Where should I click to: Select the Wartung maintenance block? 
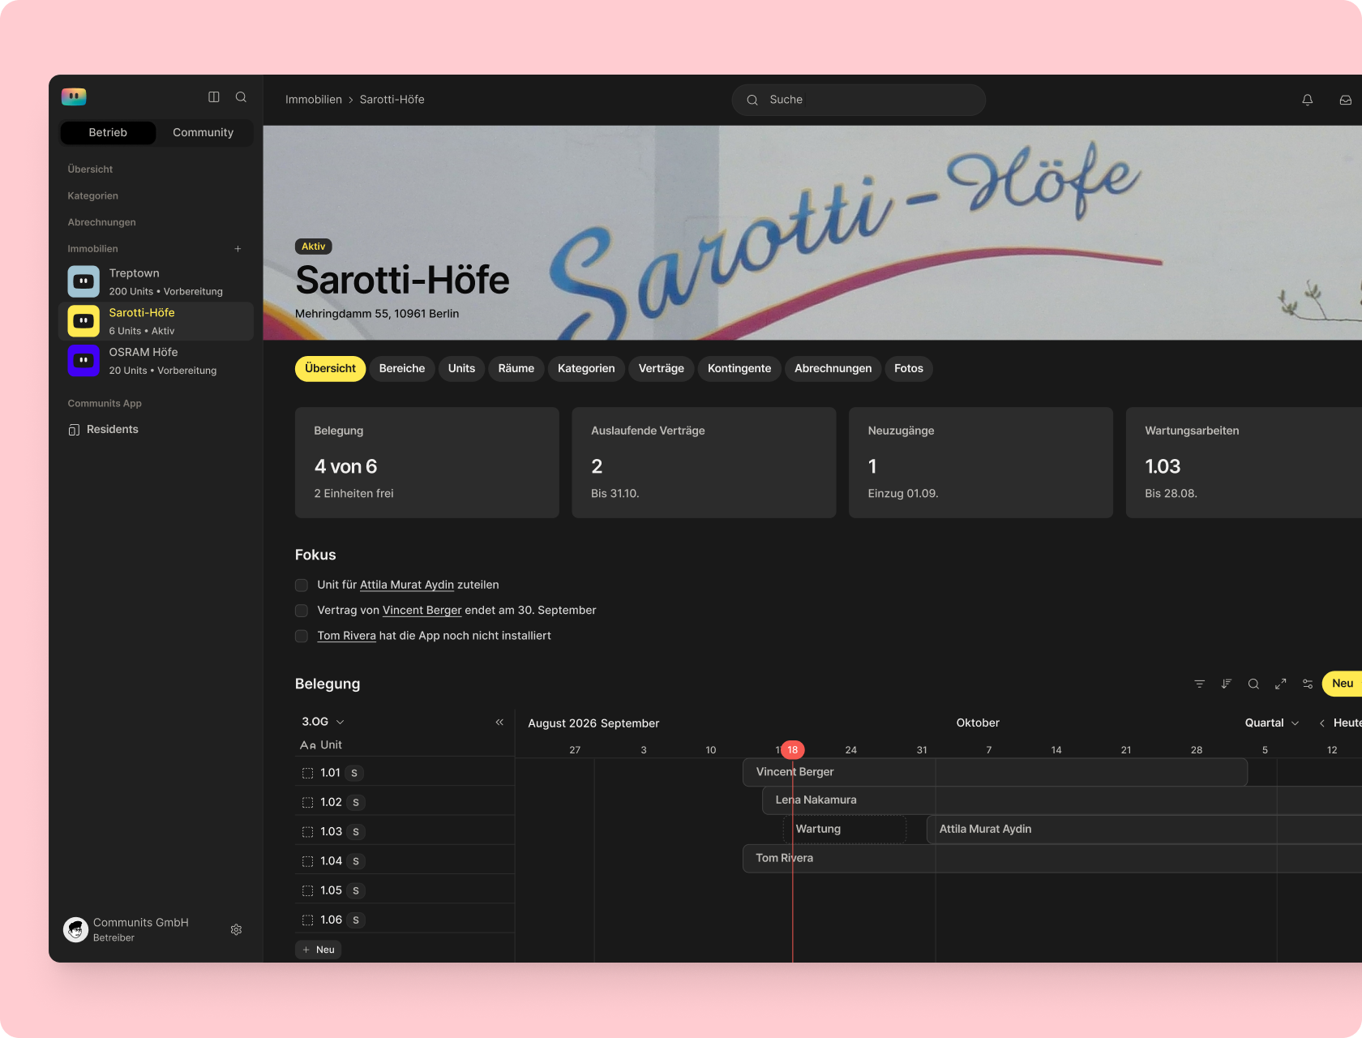[845, 829]
